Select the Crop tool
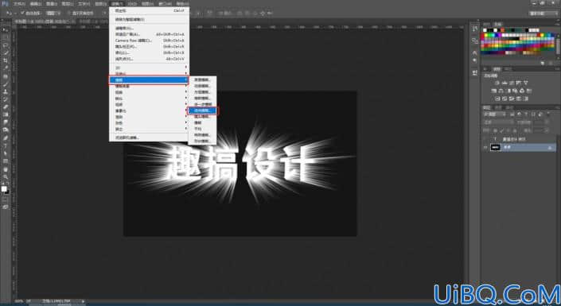 click(6, 60)
